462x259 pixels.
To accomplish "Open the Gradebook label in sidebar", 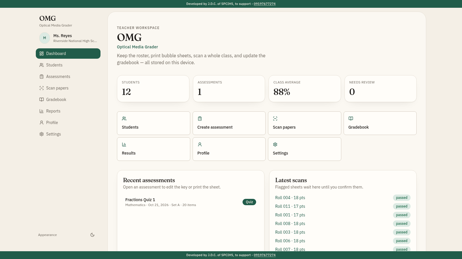I will coord(56,100).
